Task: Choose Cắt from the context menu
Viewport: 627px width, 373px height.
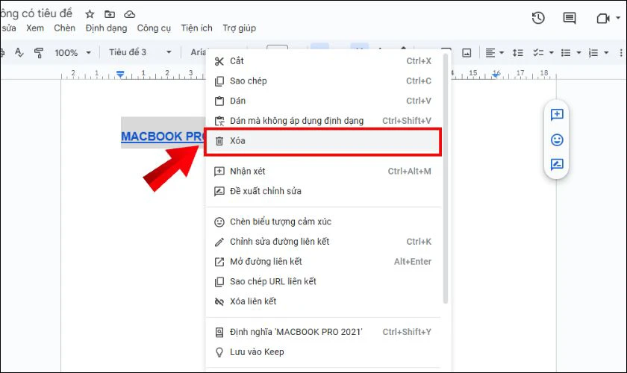Action: point(322,60)
